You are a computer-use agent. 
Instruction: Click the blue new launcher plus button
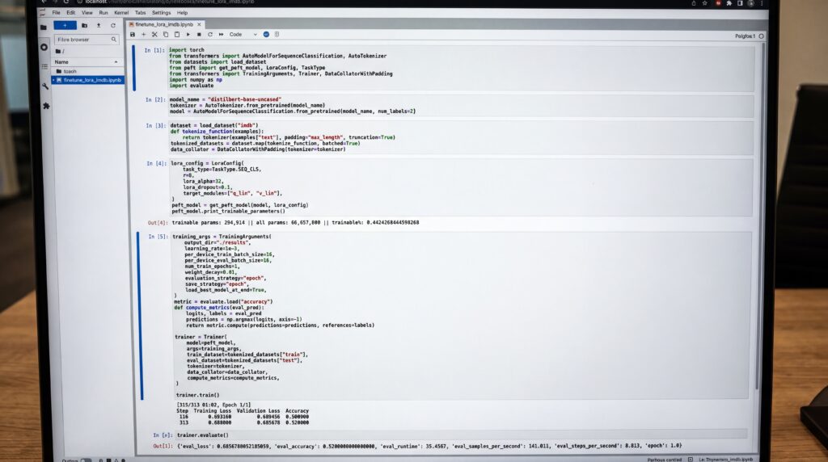[65, 25]
